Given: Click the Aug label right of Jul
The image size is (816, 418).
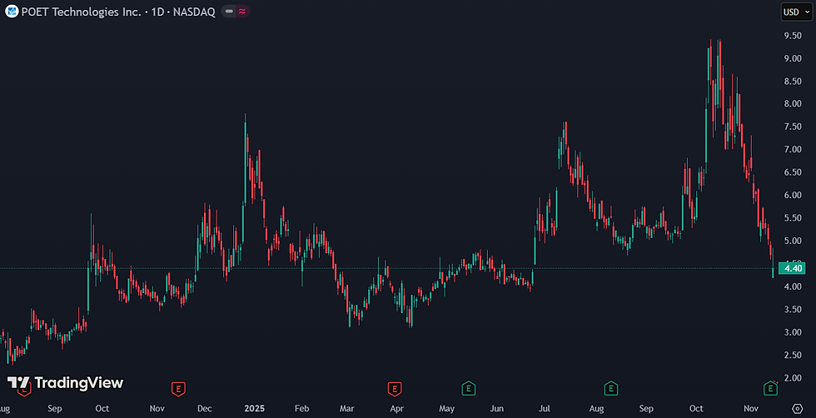Looking at the screenshot, I should pos(597,409).
